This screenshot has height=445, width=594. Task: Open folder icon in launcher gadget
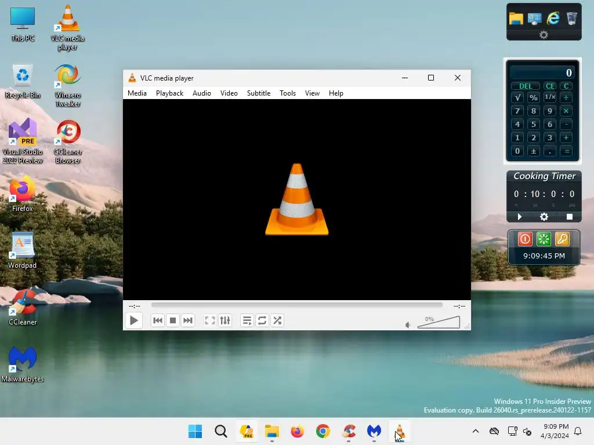[516, 18]
